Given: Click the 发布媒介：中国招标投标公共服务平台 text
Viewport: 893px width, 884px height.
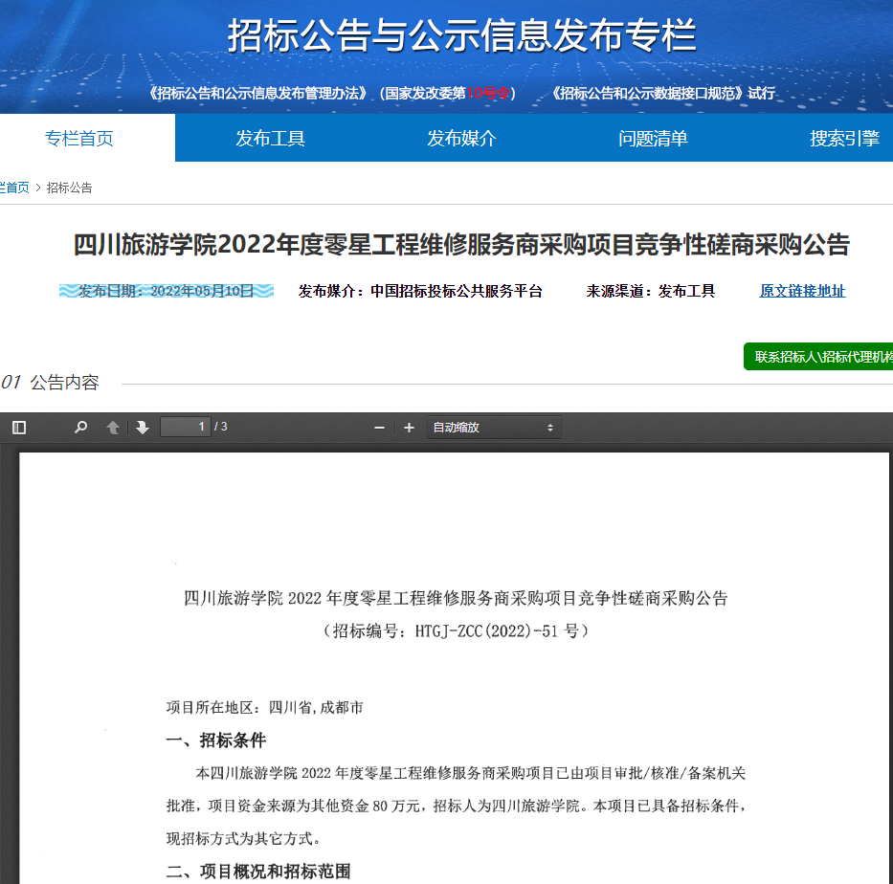Looking at the screenshot, I should tap(420, 291).
